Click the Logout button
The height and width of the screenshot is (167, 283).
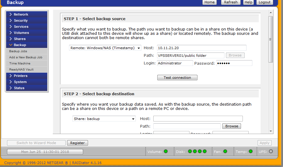(x=264, y=2)
